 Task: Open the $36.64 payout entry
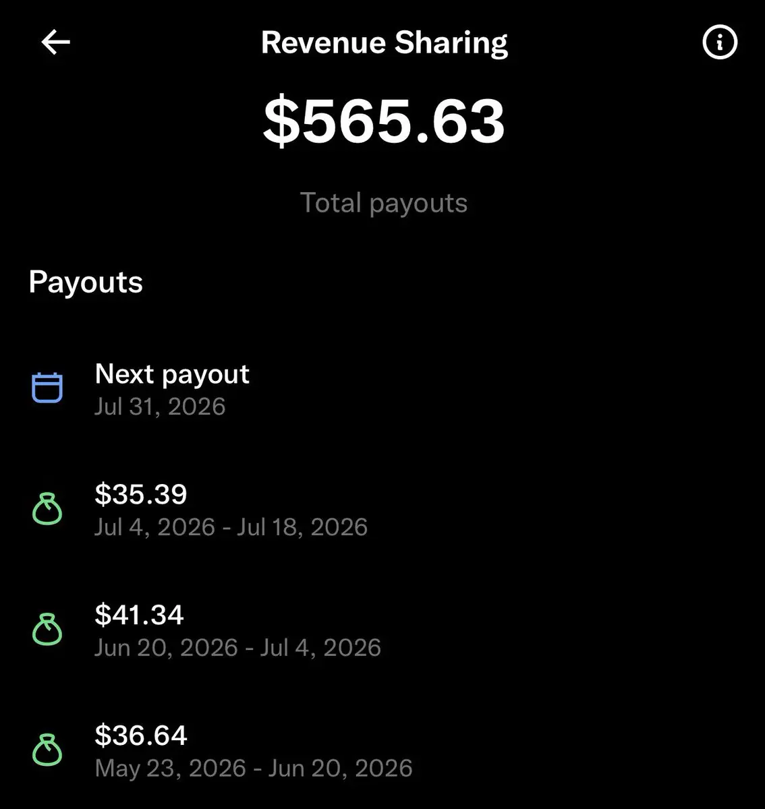pos(382,751)
